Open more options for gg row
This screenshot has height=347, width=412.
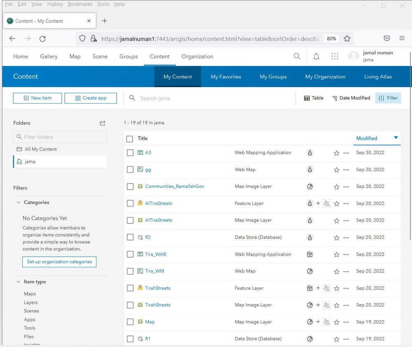(346, 170)
